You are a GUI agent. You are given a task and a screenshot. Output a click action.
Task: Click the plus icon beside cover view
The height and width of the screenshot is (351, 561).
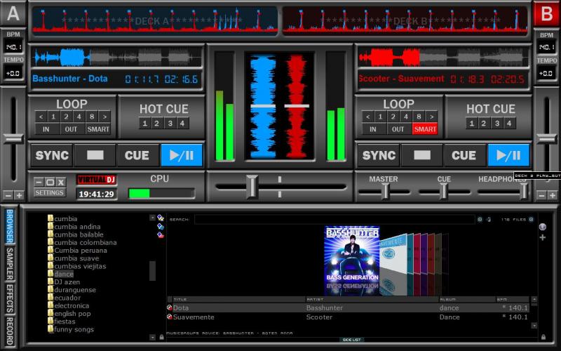click(x=542, y=237)
